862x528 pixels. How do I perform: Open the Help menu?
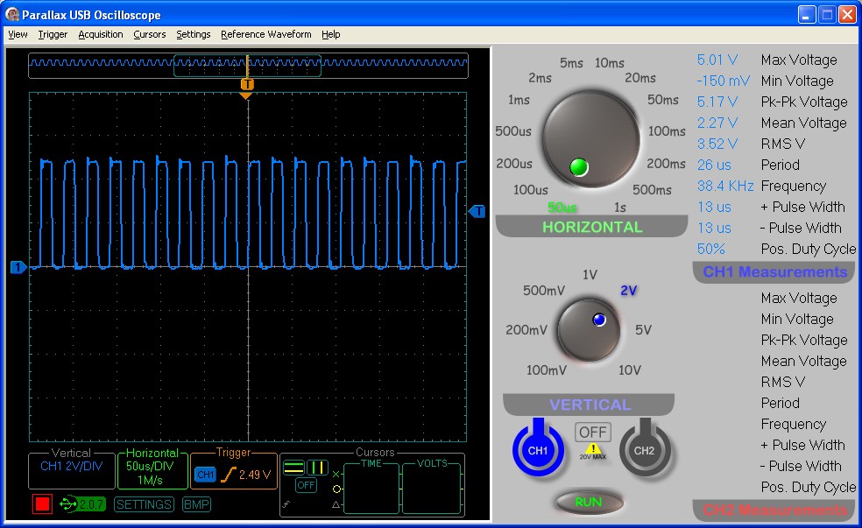pos(330,34)
